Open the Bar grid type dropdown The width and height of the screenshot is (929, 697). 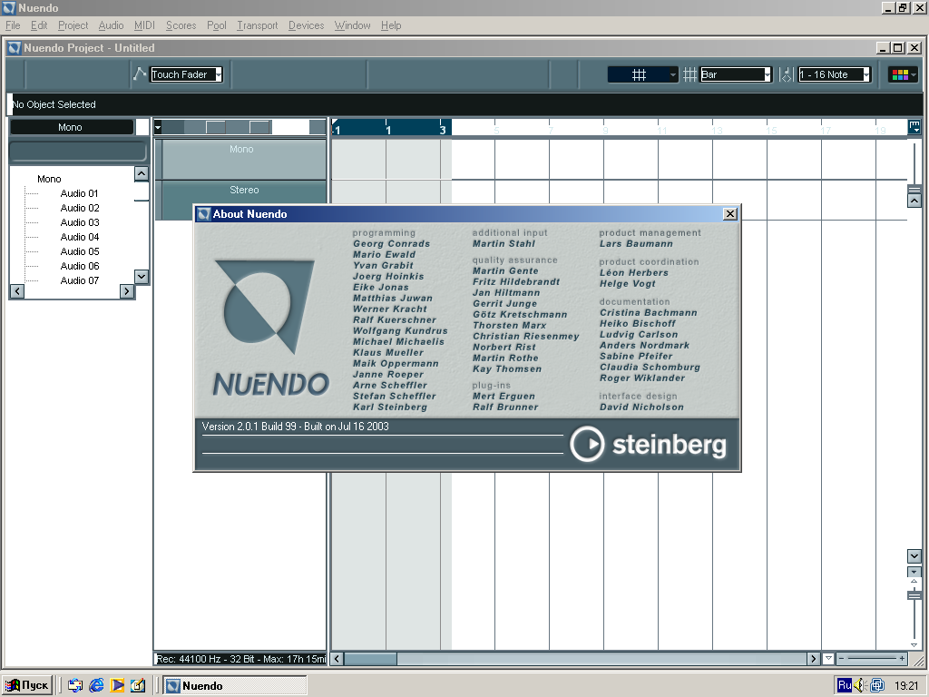(736, 74)
